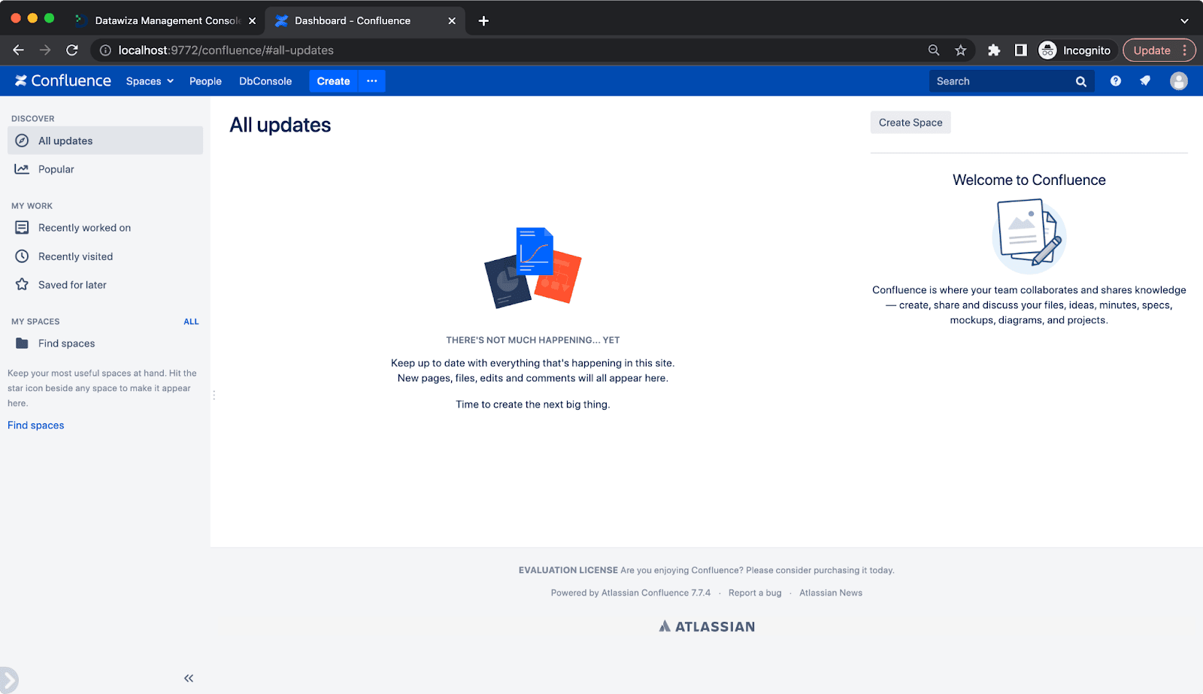Screen dimensions: 1203x694
Task: Switch to Dashboard - Confluence tab
Action: 364,20
